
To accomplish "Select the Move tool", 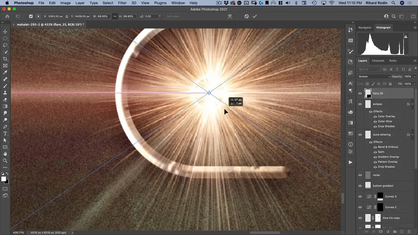I will (x=5, y=32).
